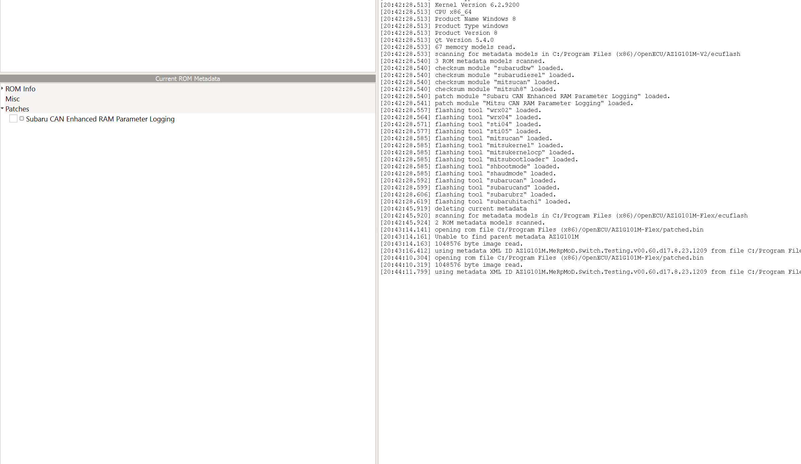The image size is (801, 464).
Task: Click the 'deleting current metadata' log entry
Action: [x=480, y=209]
